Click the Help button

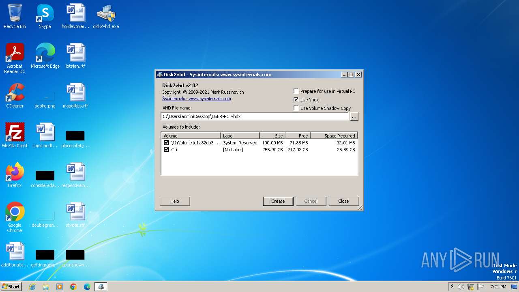click(x=175, y=201)
